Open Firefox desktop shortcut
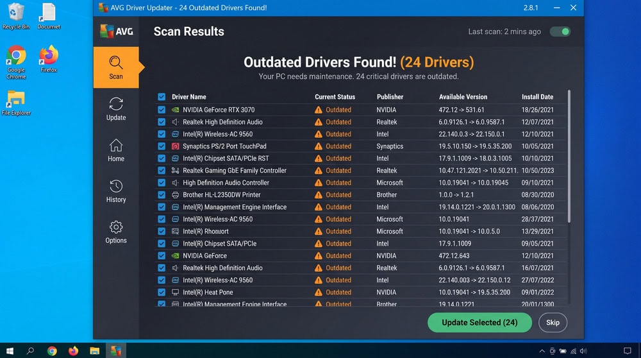The width and height of the screenshot is (641, 358). click(49, 59)
